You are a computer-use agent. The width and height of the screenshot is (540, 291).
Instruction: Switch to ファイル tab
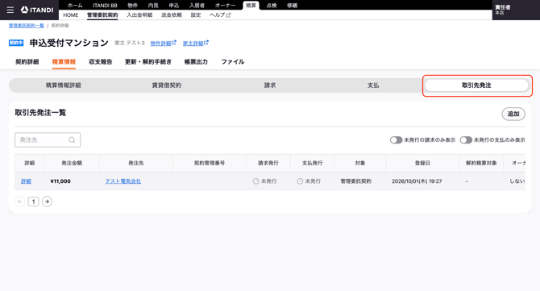click(233, 61)
